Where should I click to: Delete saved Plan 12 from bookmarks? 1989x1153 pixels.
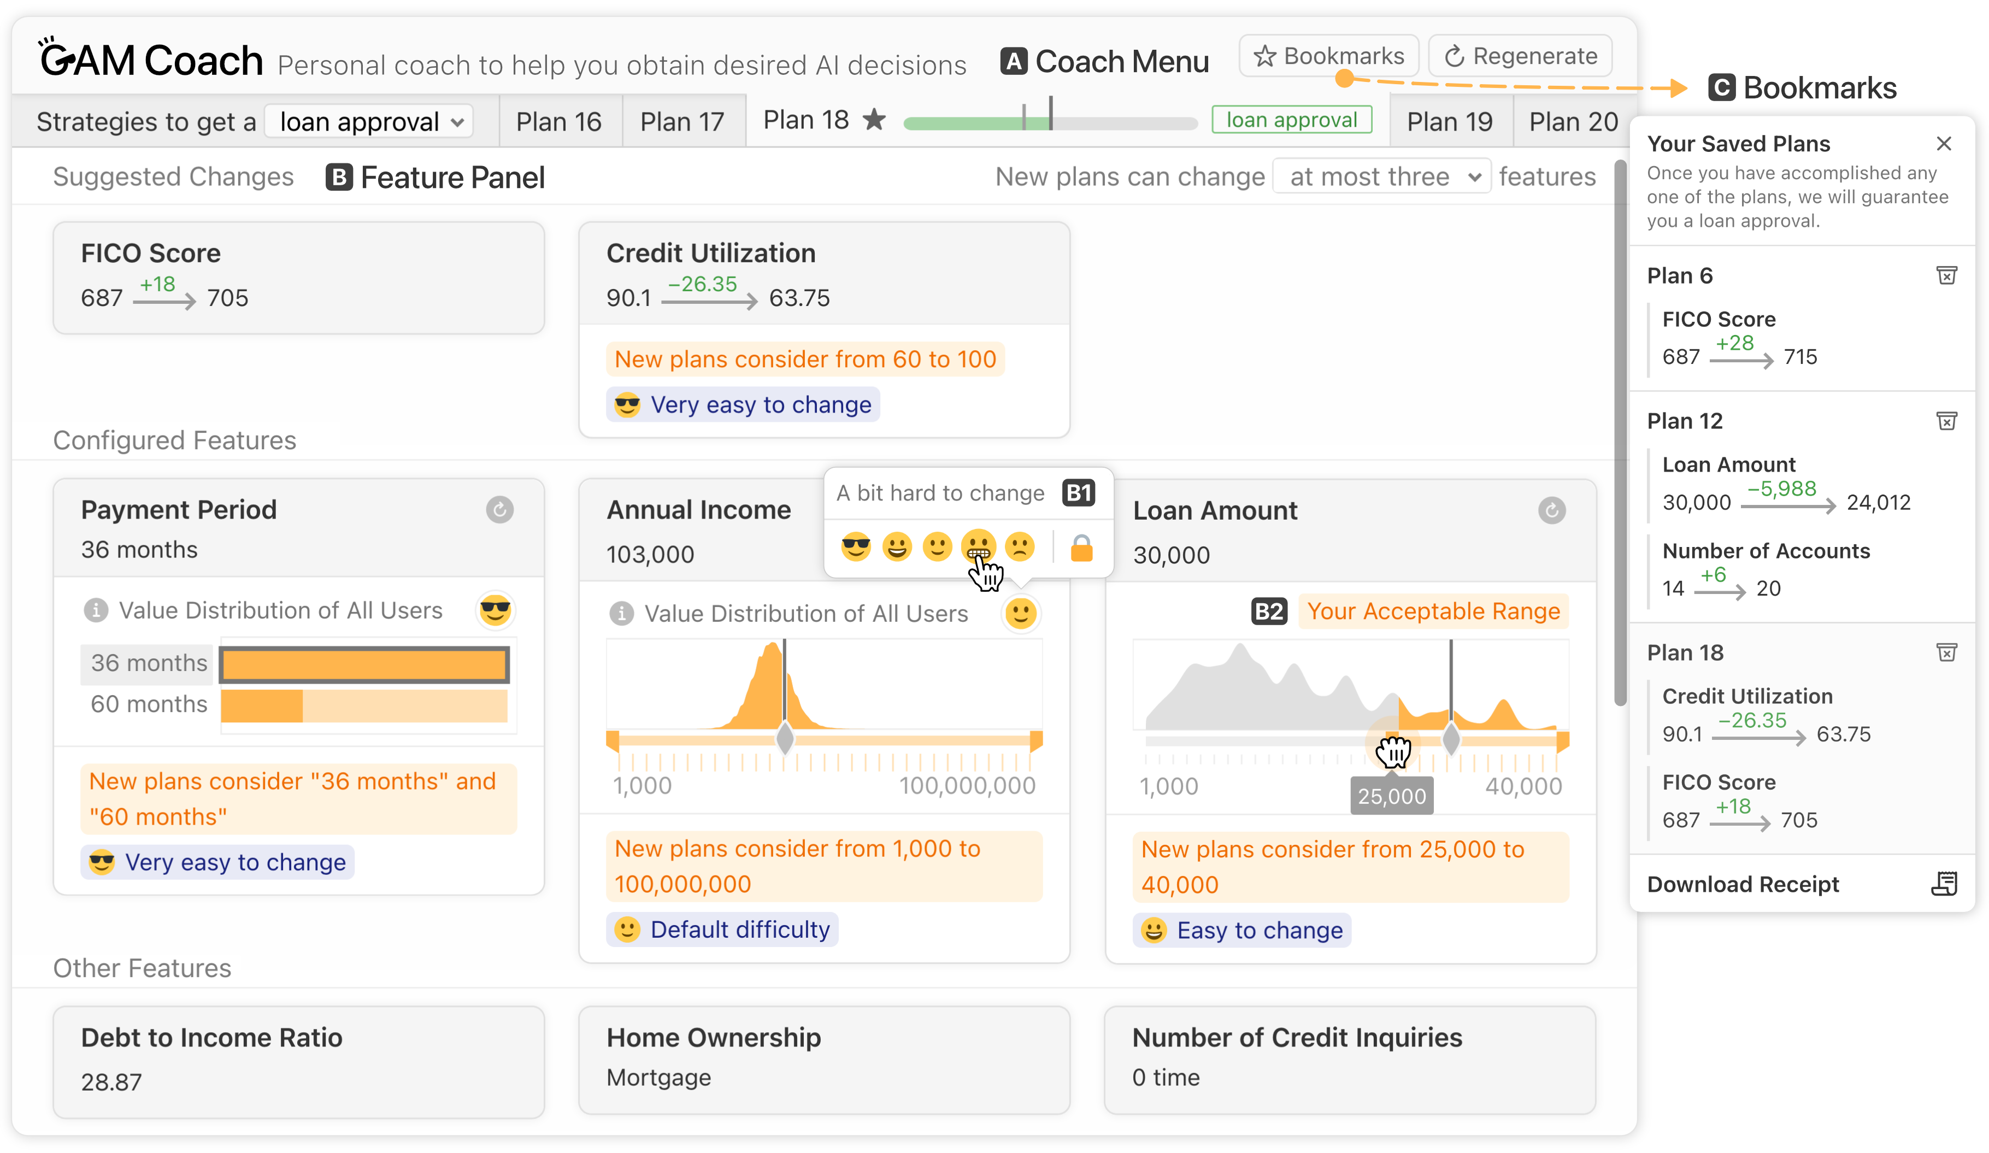[1946, 421]
